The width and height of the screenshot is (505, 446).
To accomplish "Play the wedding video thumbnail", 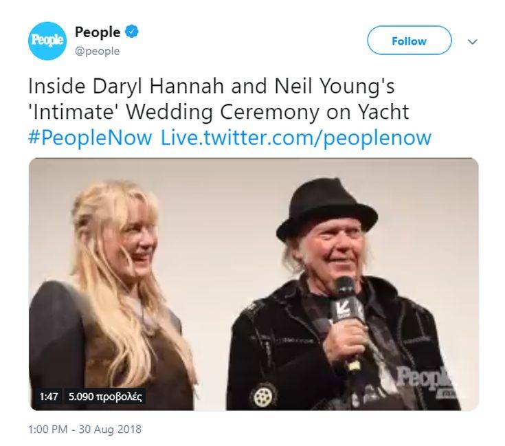I will [254, 284].
